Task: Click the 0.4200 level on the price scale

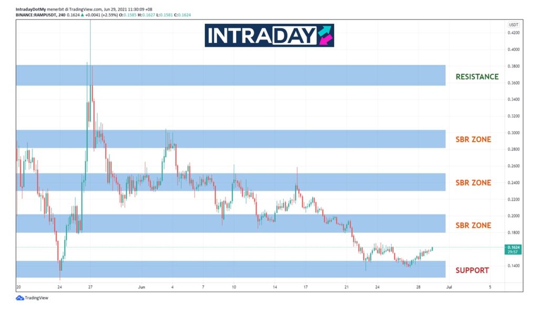Action: [514, 33]
